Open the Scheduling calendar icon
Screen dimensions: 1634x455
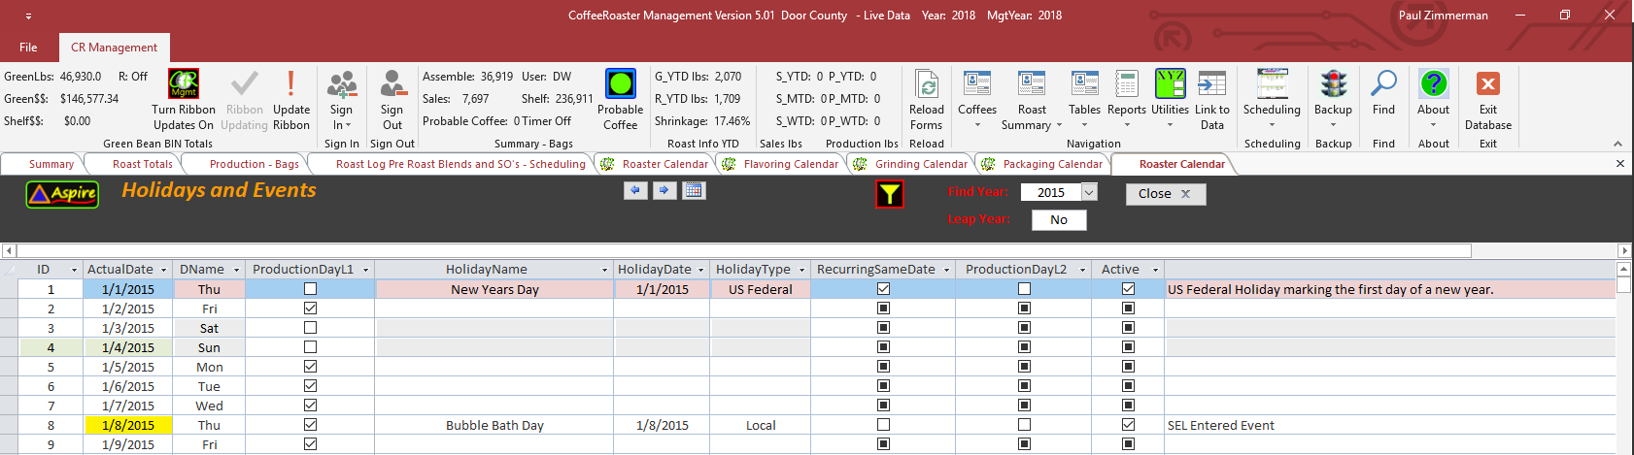click(1273, 83)
